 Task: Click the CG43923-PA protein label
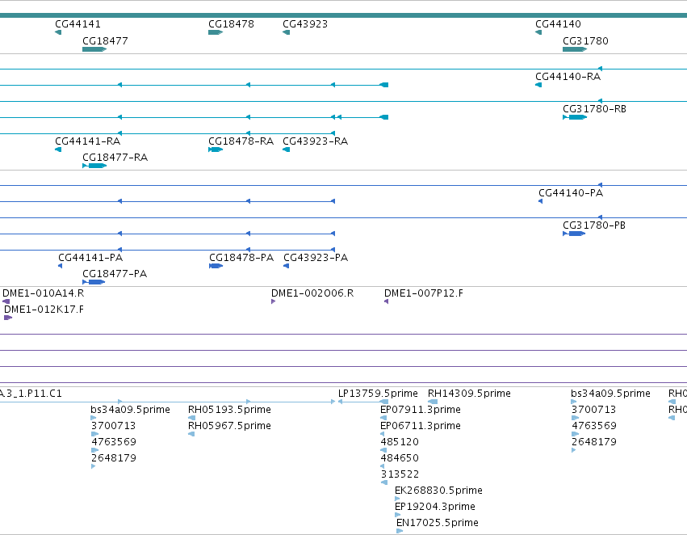click(x=316, y=258)
